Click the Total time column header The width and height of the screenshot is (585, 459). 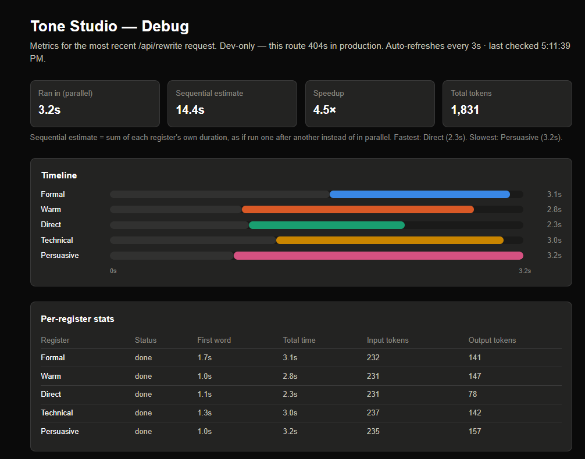[299, 340]
